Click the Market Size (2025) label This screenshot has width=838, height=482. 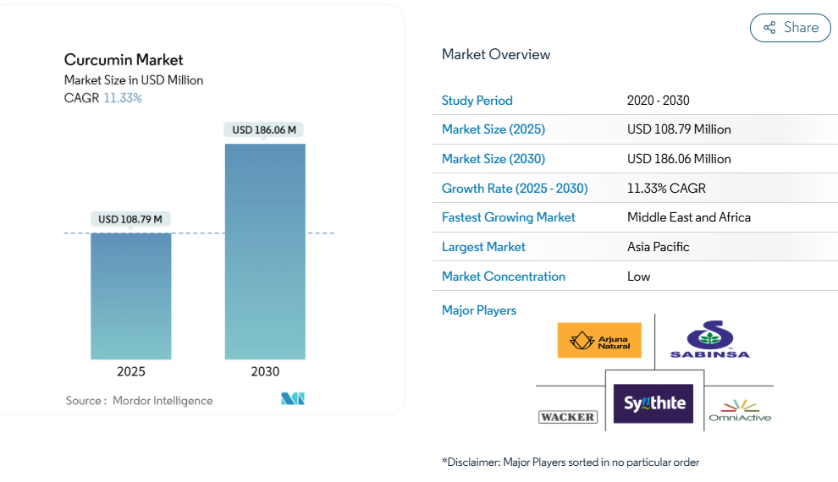tap(493, 129)
